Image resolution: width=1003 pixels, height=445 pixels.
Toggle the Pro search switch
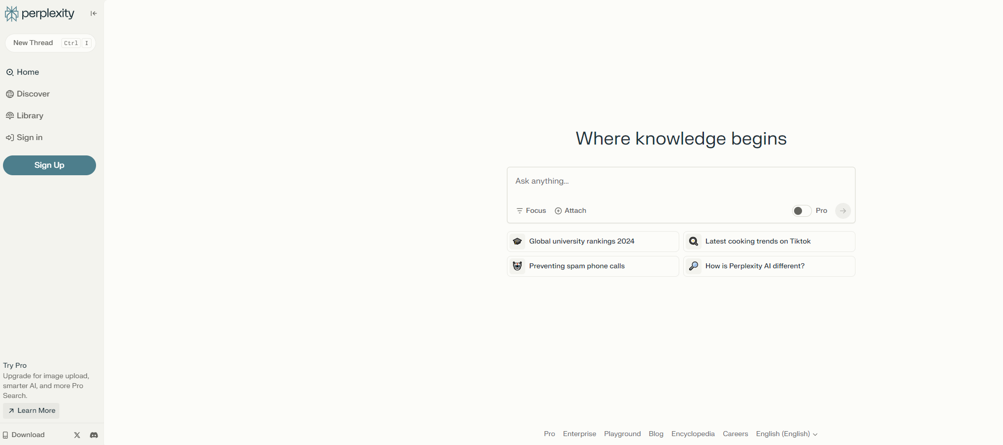(802, 211)
